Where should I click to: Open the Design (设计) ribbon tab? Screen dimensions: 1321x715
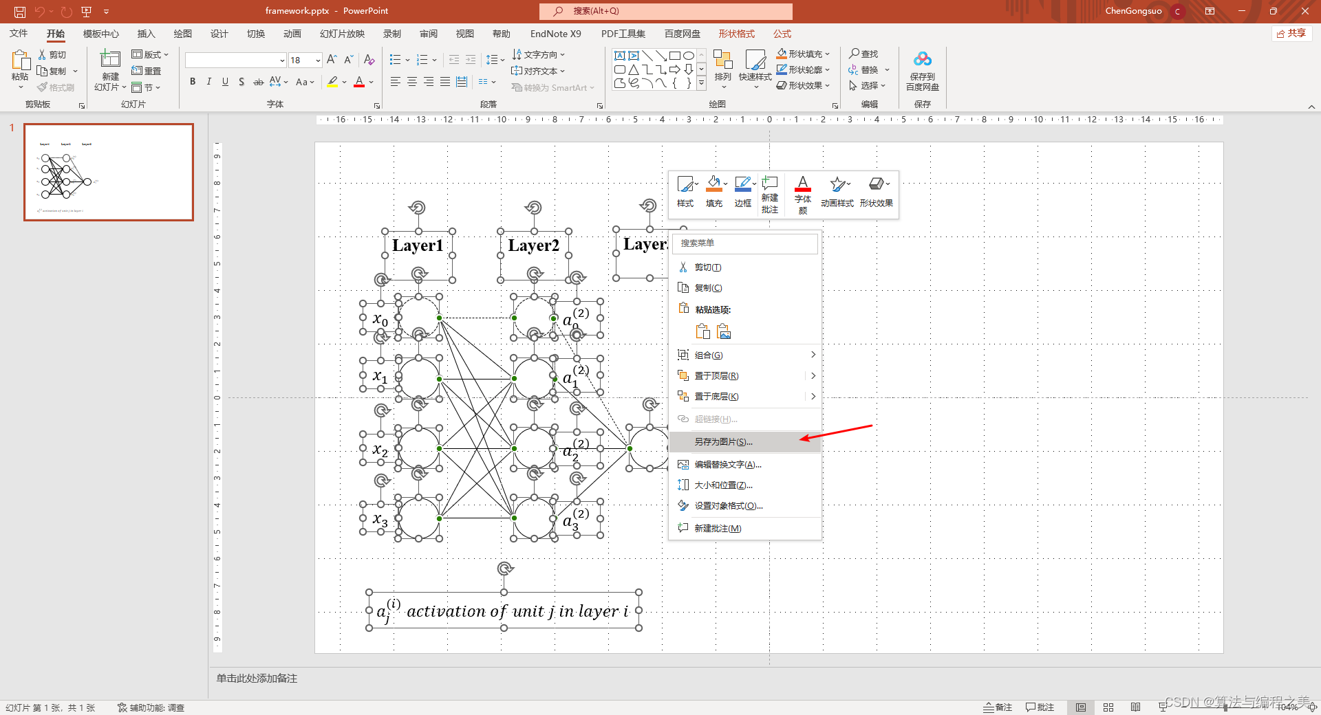219,34
